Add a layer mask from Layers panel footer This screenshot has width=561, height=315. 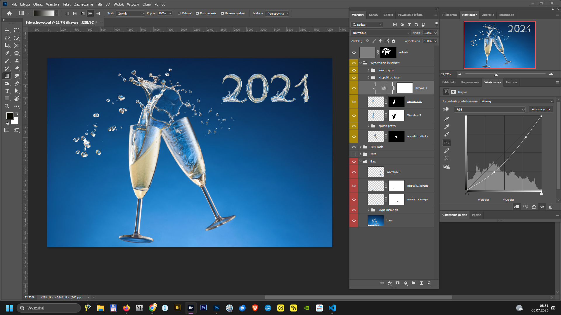coord(397,283)
